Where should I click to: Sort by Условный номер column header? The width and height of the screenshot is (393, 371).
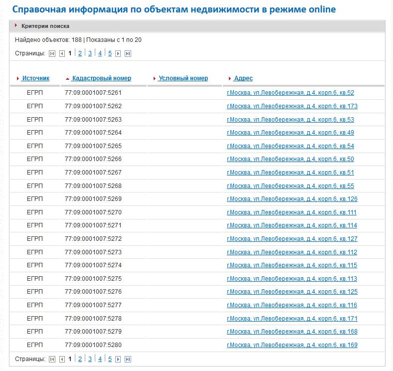(183, 78)
